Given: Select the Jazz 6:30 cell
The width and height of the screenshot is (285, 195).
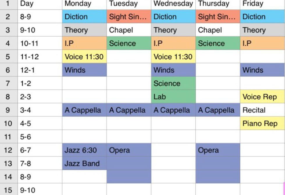Looking at the screenshot, I should coord(84,150).
